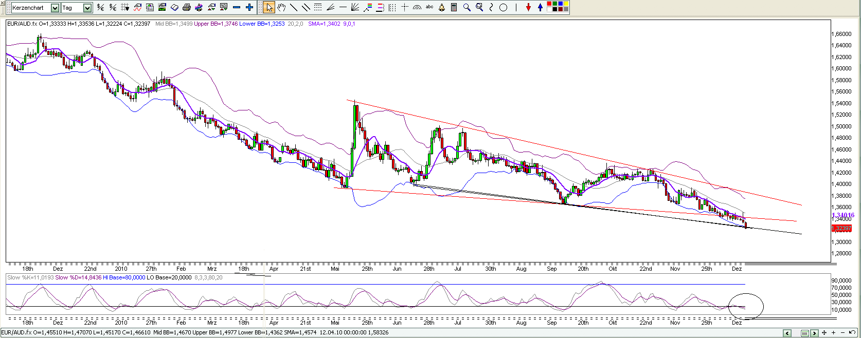Click the Upper BB=1,3746 legend label
Image resolution: width=861 pixels, height=338 pixels.
(x=216, y=24)
